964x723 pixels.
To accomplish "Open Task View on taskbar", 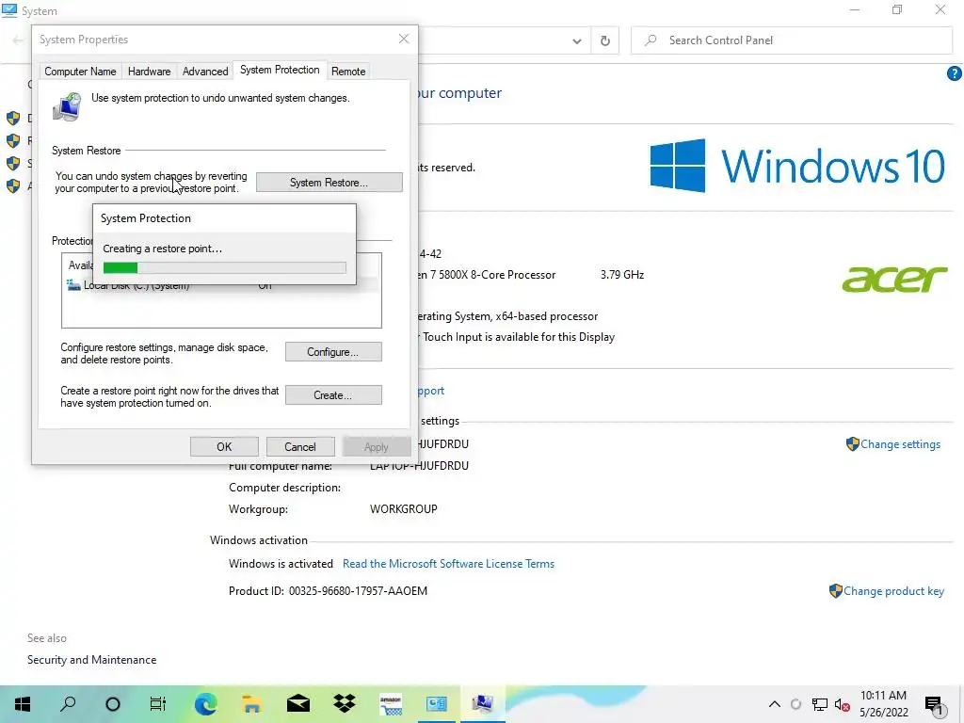I will 158,704.
